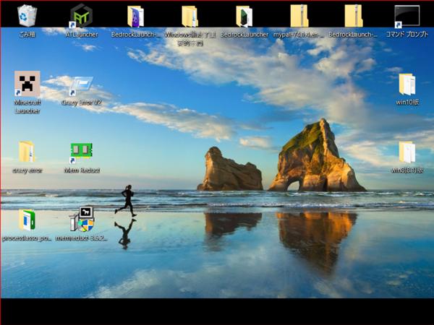Click the ごみ箱 recycle bin icon
The height and width of the screenshot is (325, 434).
tap(27, 15)
